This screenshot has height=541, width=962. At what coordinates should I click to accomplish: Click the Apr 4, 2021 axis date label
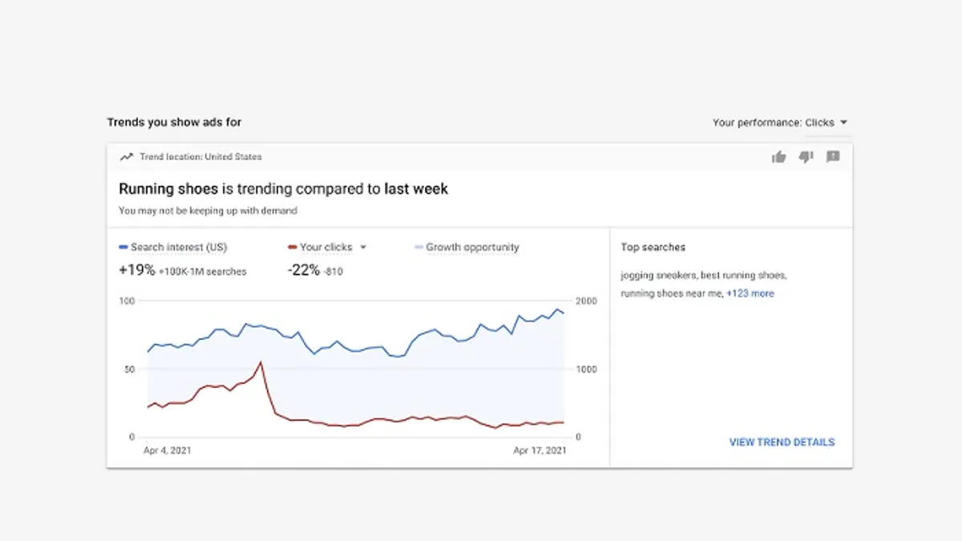(167, 450)
